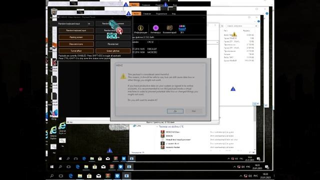Click the Start button on the uppermost taskbar
This screenshot has width=320, height=180.
(60, 158)
